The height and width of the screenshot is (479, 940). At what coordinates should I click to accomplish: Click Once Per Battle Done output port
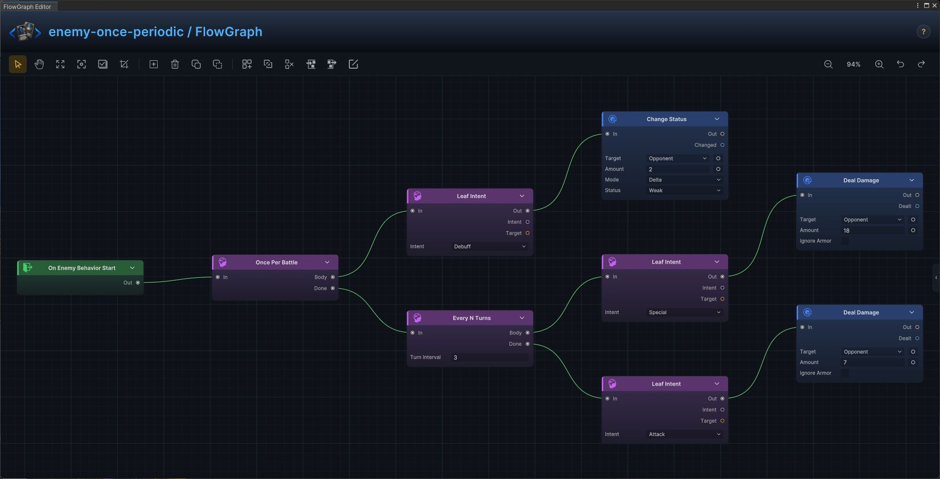point(333,288)
